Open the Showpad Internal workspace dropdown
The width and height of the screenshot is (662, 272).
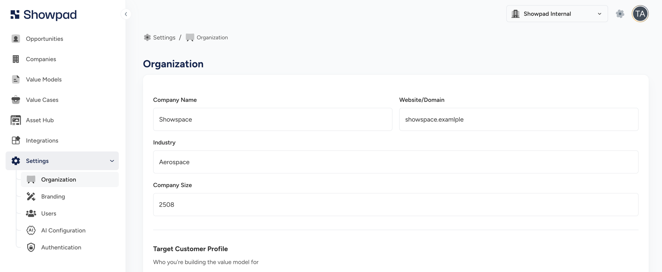[x=557, y=14]
